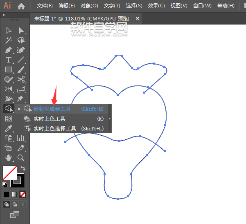
Task: Select the Curvature tool
Action: [x=21, y=50]
